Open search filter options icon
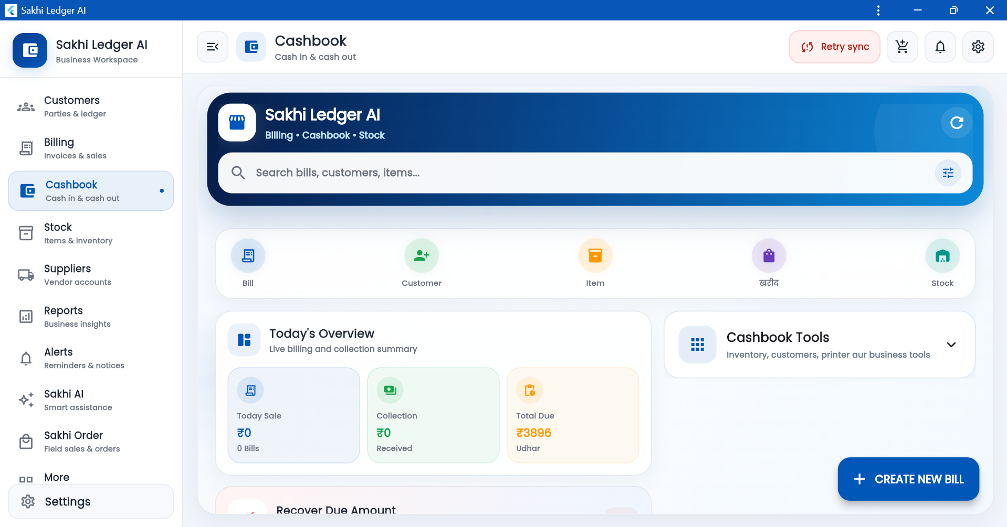The height and width of the screenshot is (527, 1007). pos(948,173)
